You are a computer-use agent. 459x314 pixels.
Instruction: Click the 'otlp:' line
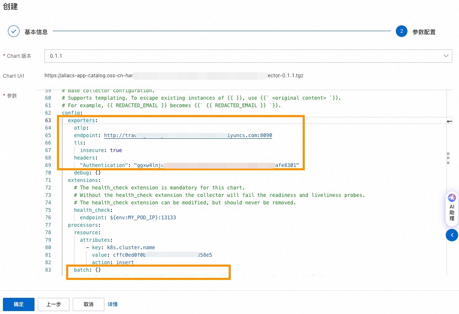click(81, 128)
